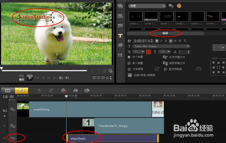Screen dimensions: 226x143
Task: Select the snap535.png clip on video track
Action: coord(84,109)
